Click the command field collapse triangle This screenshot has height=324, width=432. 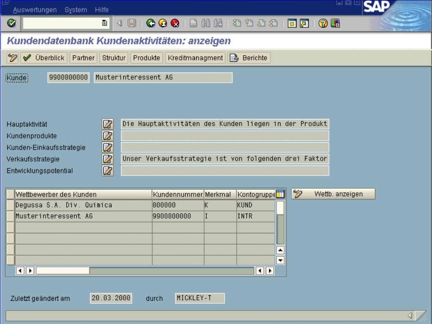tap(119, 23)
